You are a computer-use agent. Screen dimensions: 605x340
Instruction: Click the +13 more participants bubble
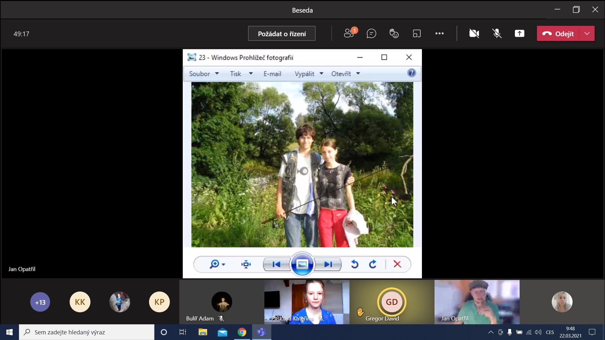pos(40,302)
